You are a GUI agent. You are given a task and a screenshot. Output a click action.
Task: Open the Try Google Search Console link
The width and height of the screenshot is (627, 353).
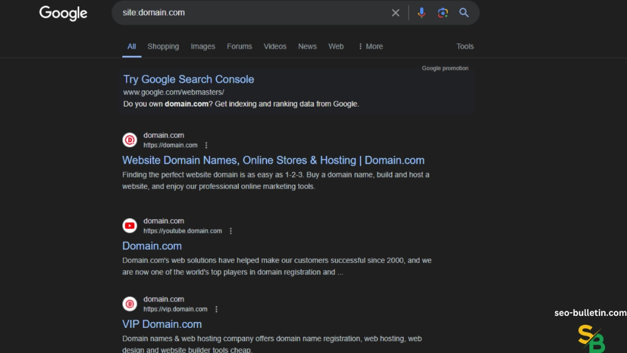(x=189, y=79)
